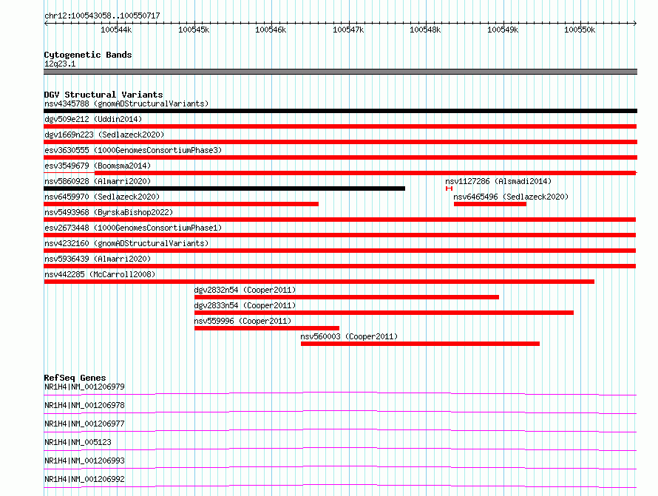Click the 100546k ruler tick label
Image resolution: width=658 pixels, height=496 pixels.
tap(271, 30)
